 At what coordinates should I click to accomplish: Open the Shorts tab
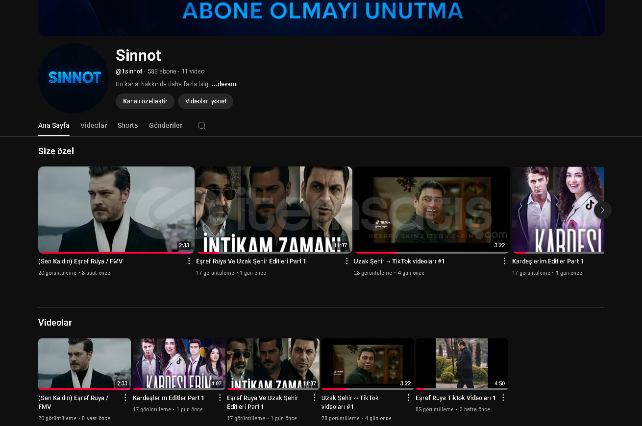click(127, 125)
